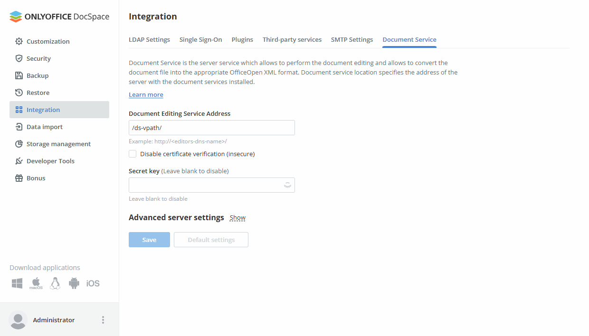This screenshot has width=589, height=336.
Task: Open the Single Sign-On tab
Action: [x=200, y=39]
